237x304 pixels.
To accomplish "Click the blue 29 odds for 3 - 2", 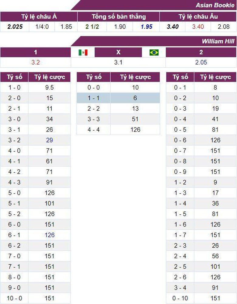I will click(x=50, y=140).
